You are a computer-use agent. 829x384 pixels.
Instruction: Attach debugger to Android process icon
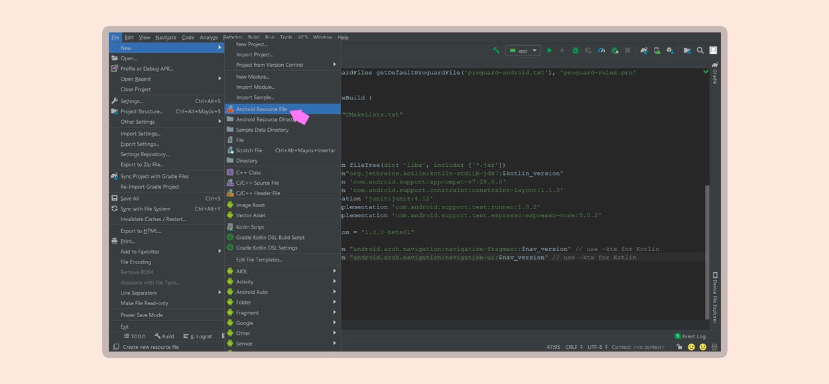pyautogui.click(x=615, y=50)
